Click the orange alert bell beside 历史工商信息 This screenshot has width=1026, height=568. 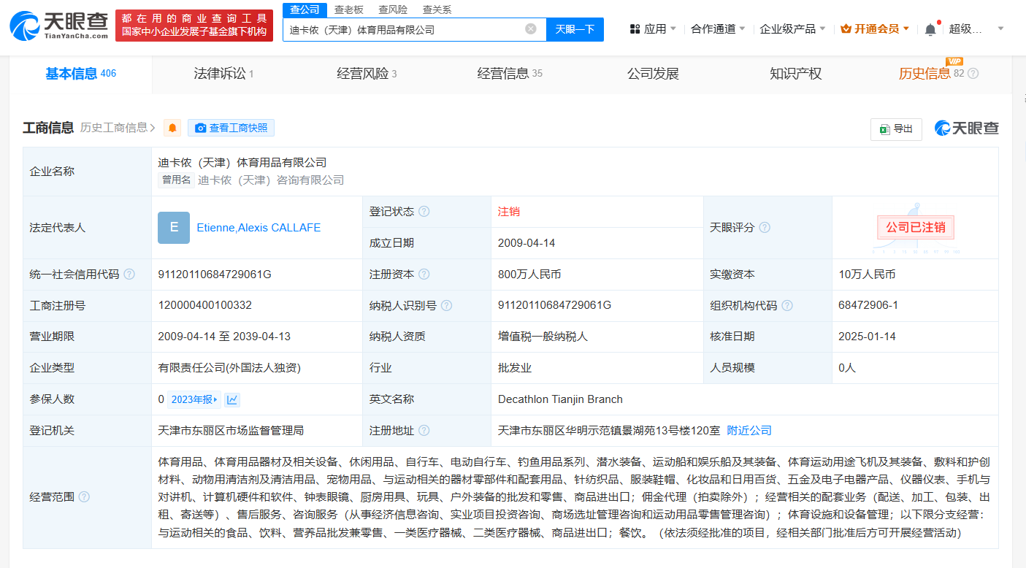pos(172,128)
